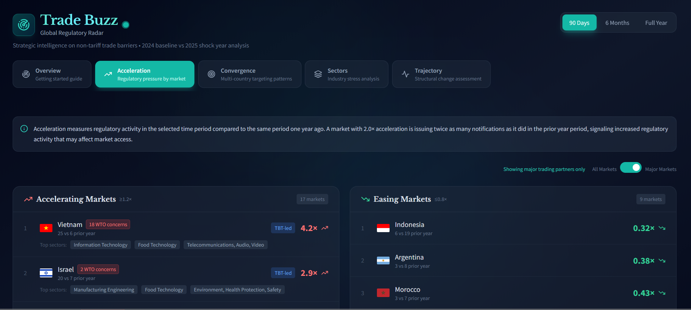Click the up arrow beside Israel 2.9×
The image size is (691, 310).
(x=325, y=273)
